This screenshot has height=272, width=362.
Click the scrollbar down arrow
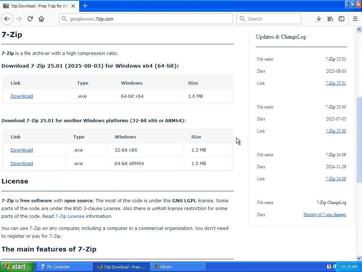pyautogui.click(x=359, y=258)
